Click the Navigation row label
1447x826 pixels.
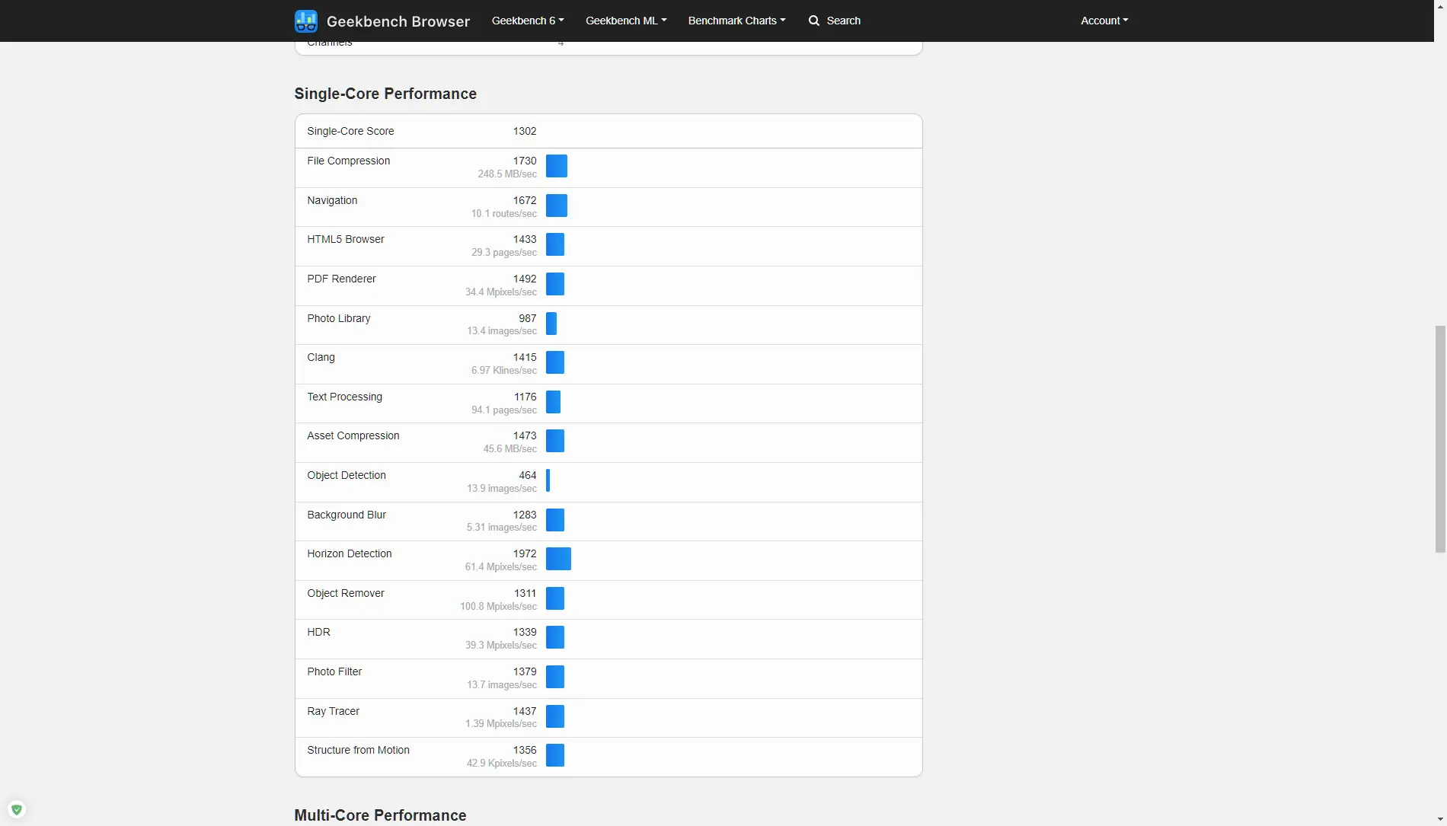coord(332,200)
